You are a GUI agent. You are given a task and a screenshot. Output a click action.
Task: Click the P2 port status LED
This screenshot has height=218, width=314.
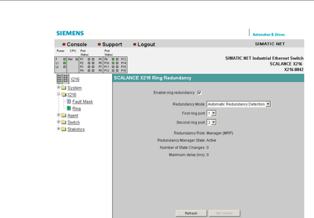(x=89, y=63)
